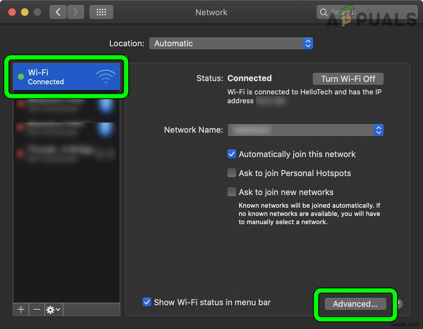Click the forward navigation arrow
The height and width of the screenshot is (329, 423).
click(75, 12)
